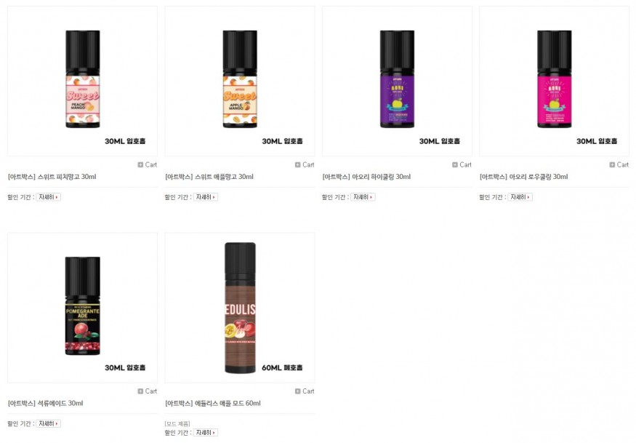
Task: Click Cart icon for purple Aori bottle
Action: click(462, 165)
